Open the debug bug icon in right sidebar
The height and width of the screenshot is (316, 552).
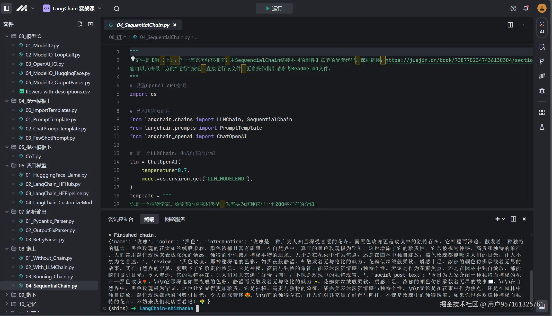click(x=542, y=91)
